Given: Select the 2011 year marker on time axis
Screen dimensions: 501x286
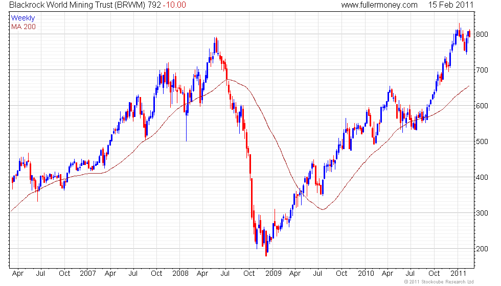Looking at the screenshot, I should 458,273.
